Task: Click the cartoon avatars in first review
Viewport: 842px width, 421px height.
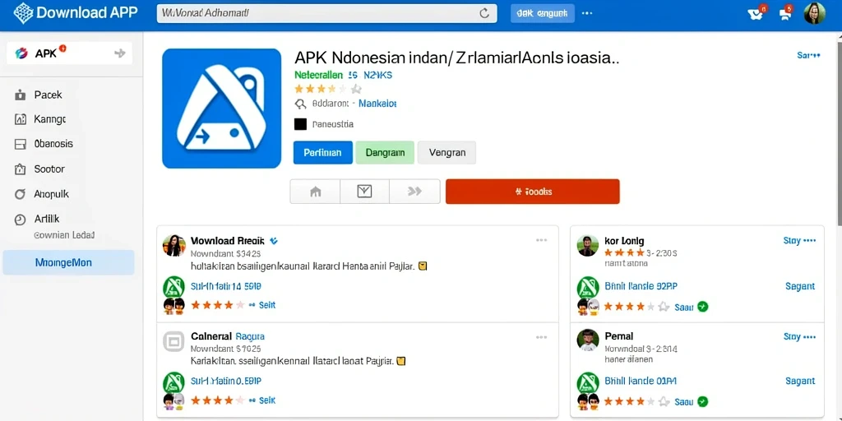Action: point(174,307)
